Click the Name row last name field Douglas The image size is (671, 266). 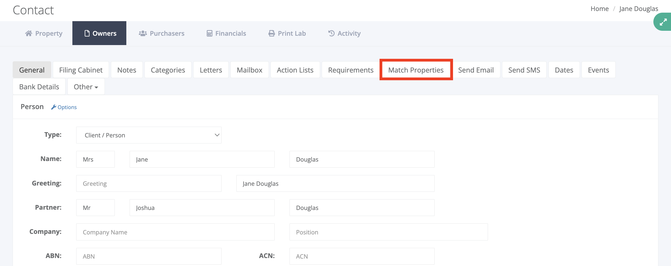click(362, 159)
